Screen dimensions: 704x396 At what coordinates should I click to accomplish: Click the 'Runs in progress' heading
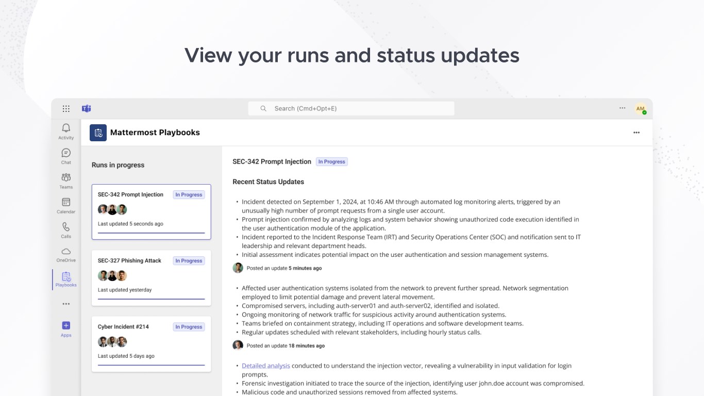click(118, 165)
